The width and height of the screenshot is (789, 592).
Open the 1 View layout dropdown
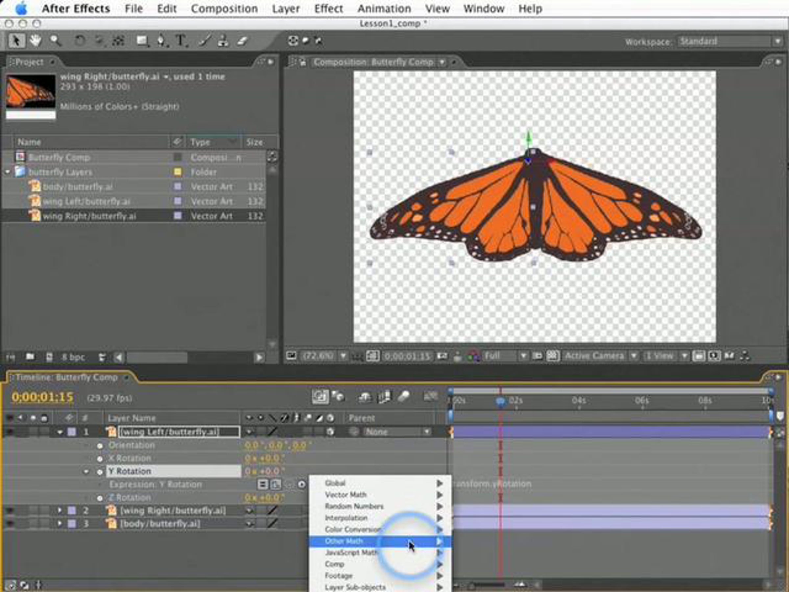click(x=666, y=356)
